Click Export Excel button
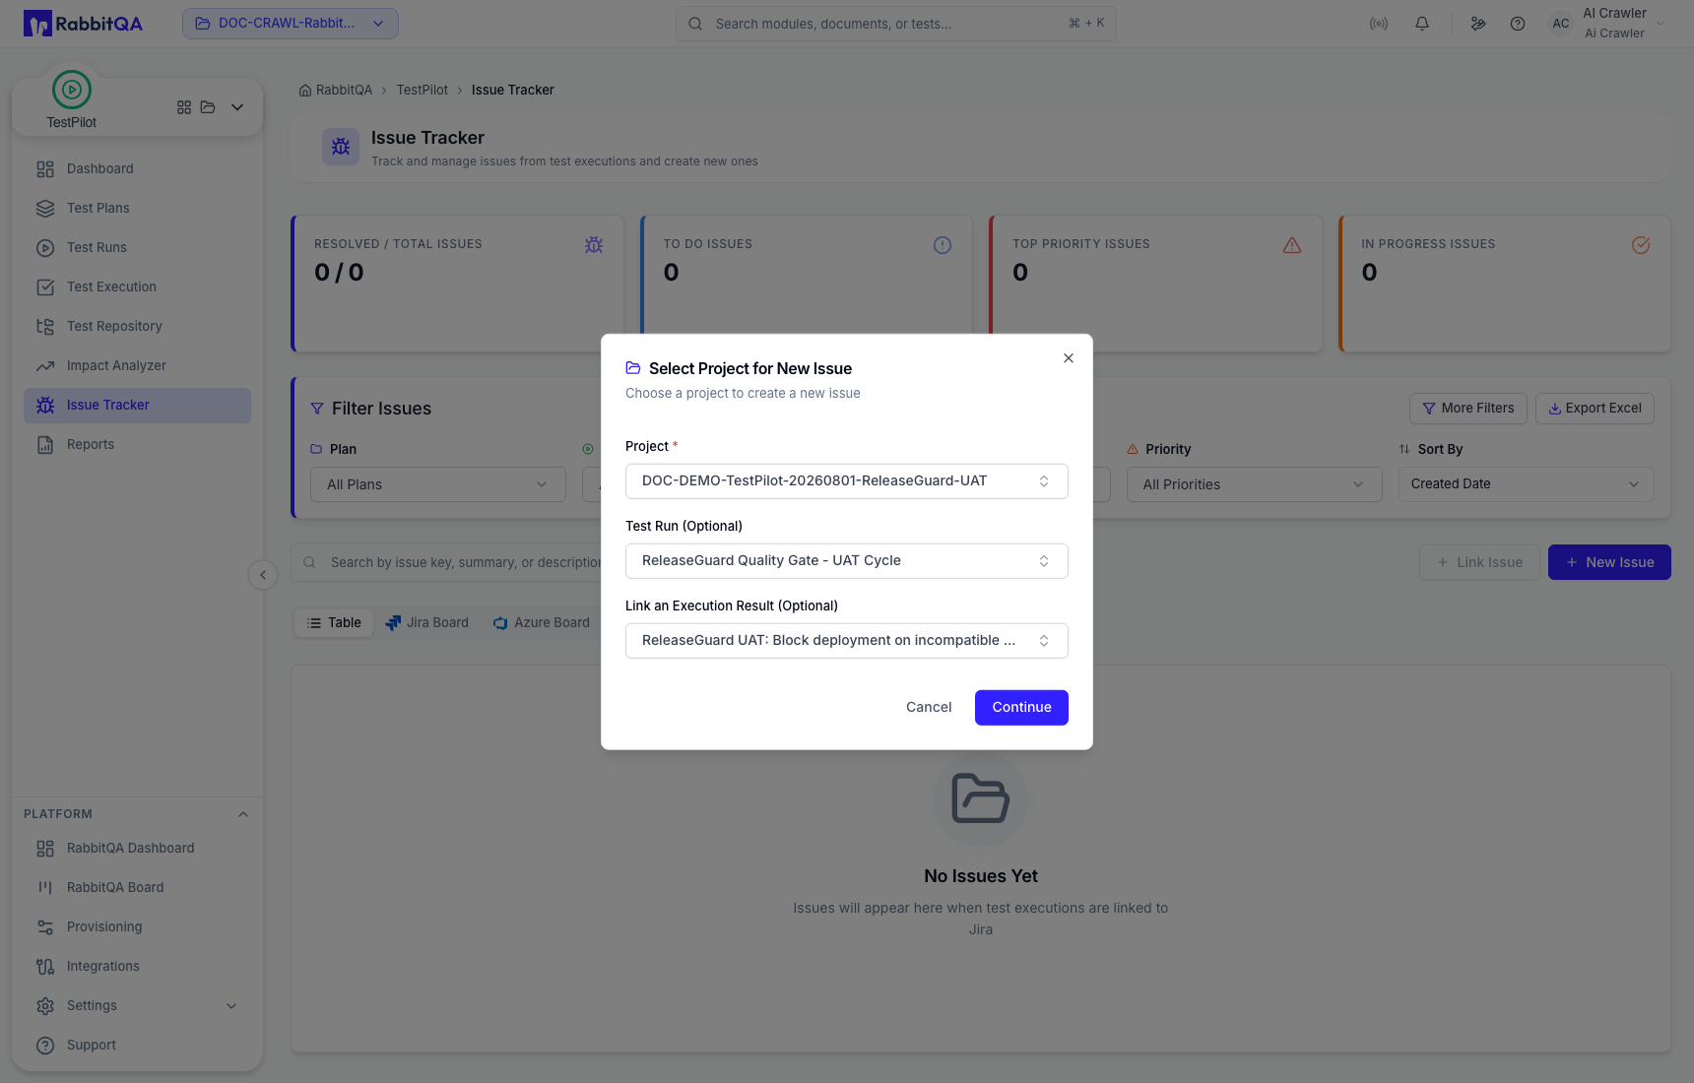The width and height of the screenshot is (1694, 1083). (1595, 409)
